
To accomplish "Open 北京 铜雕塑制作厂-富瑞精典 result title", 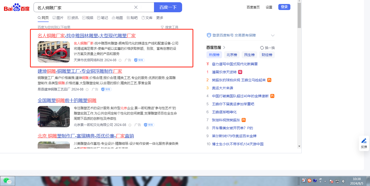I will 86,136.
